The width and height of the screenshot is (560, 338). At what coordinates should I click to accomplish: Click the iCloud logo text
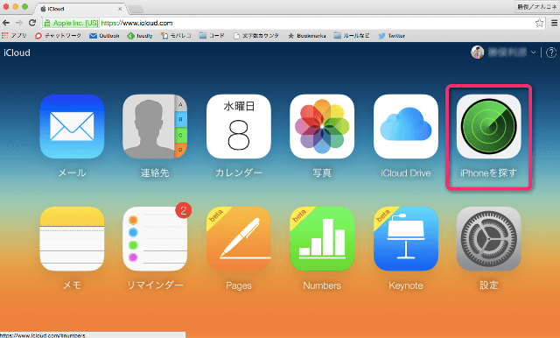point(17,53)
